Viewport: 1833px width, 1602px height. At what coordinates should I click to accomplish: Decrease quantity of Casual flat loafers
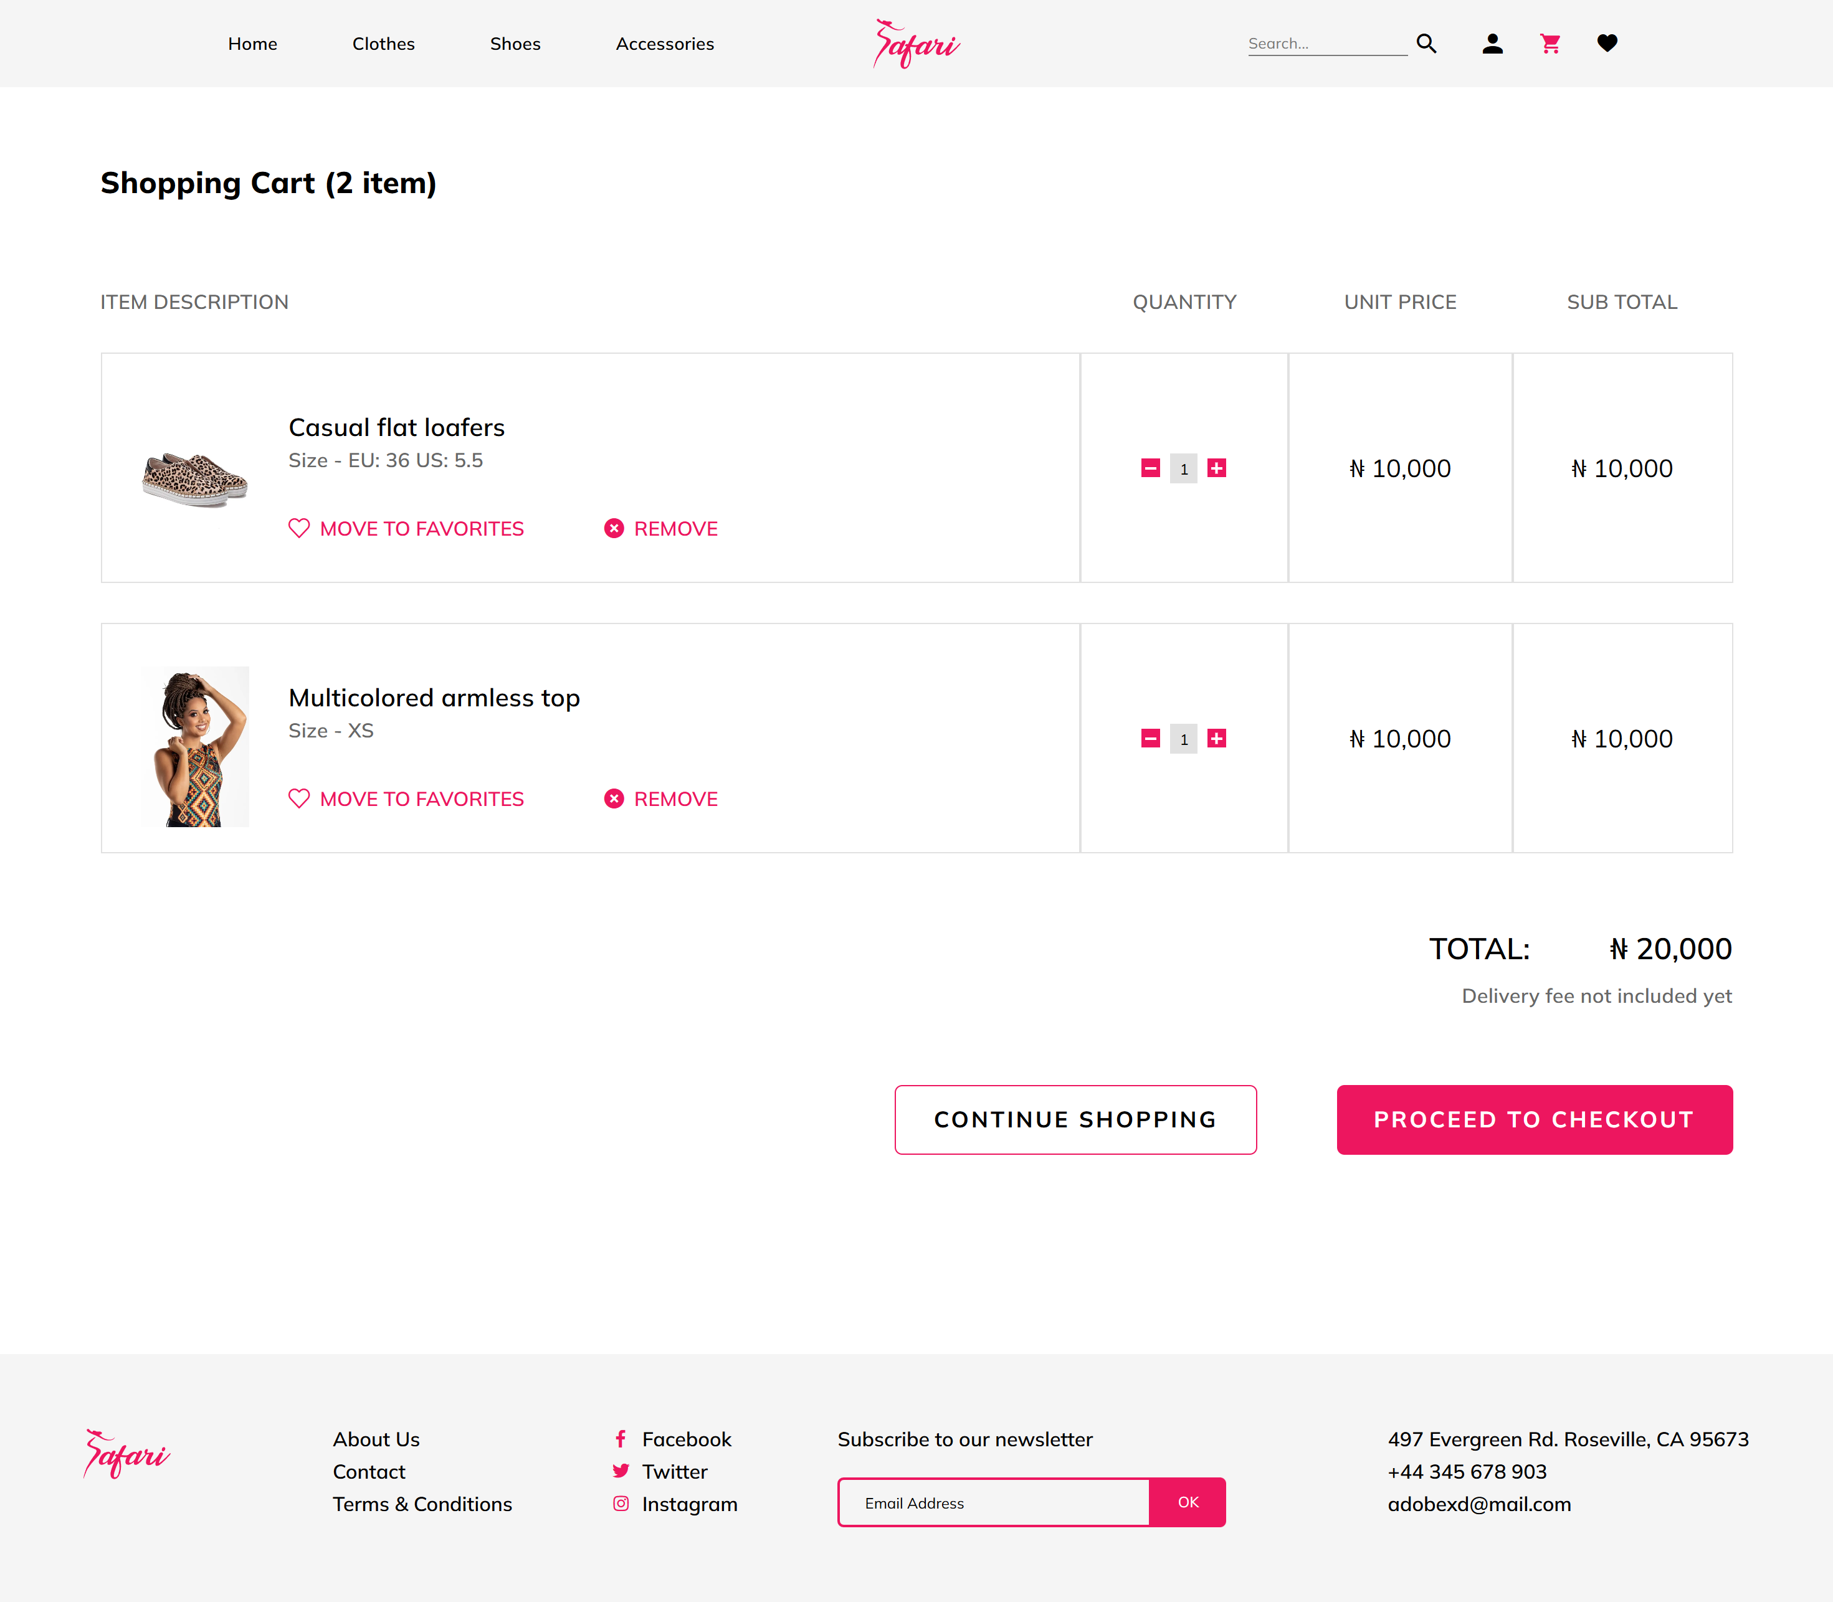tap(1151, 468)
